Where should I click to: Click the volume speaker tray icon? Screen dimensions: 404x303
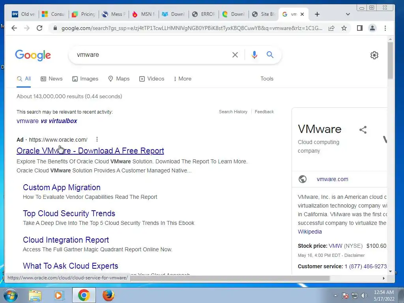point(364,296)
